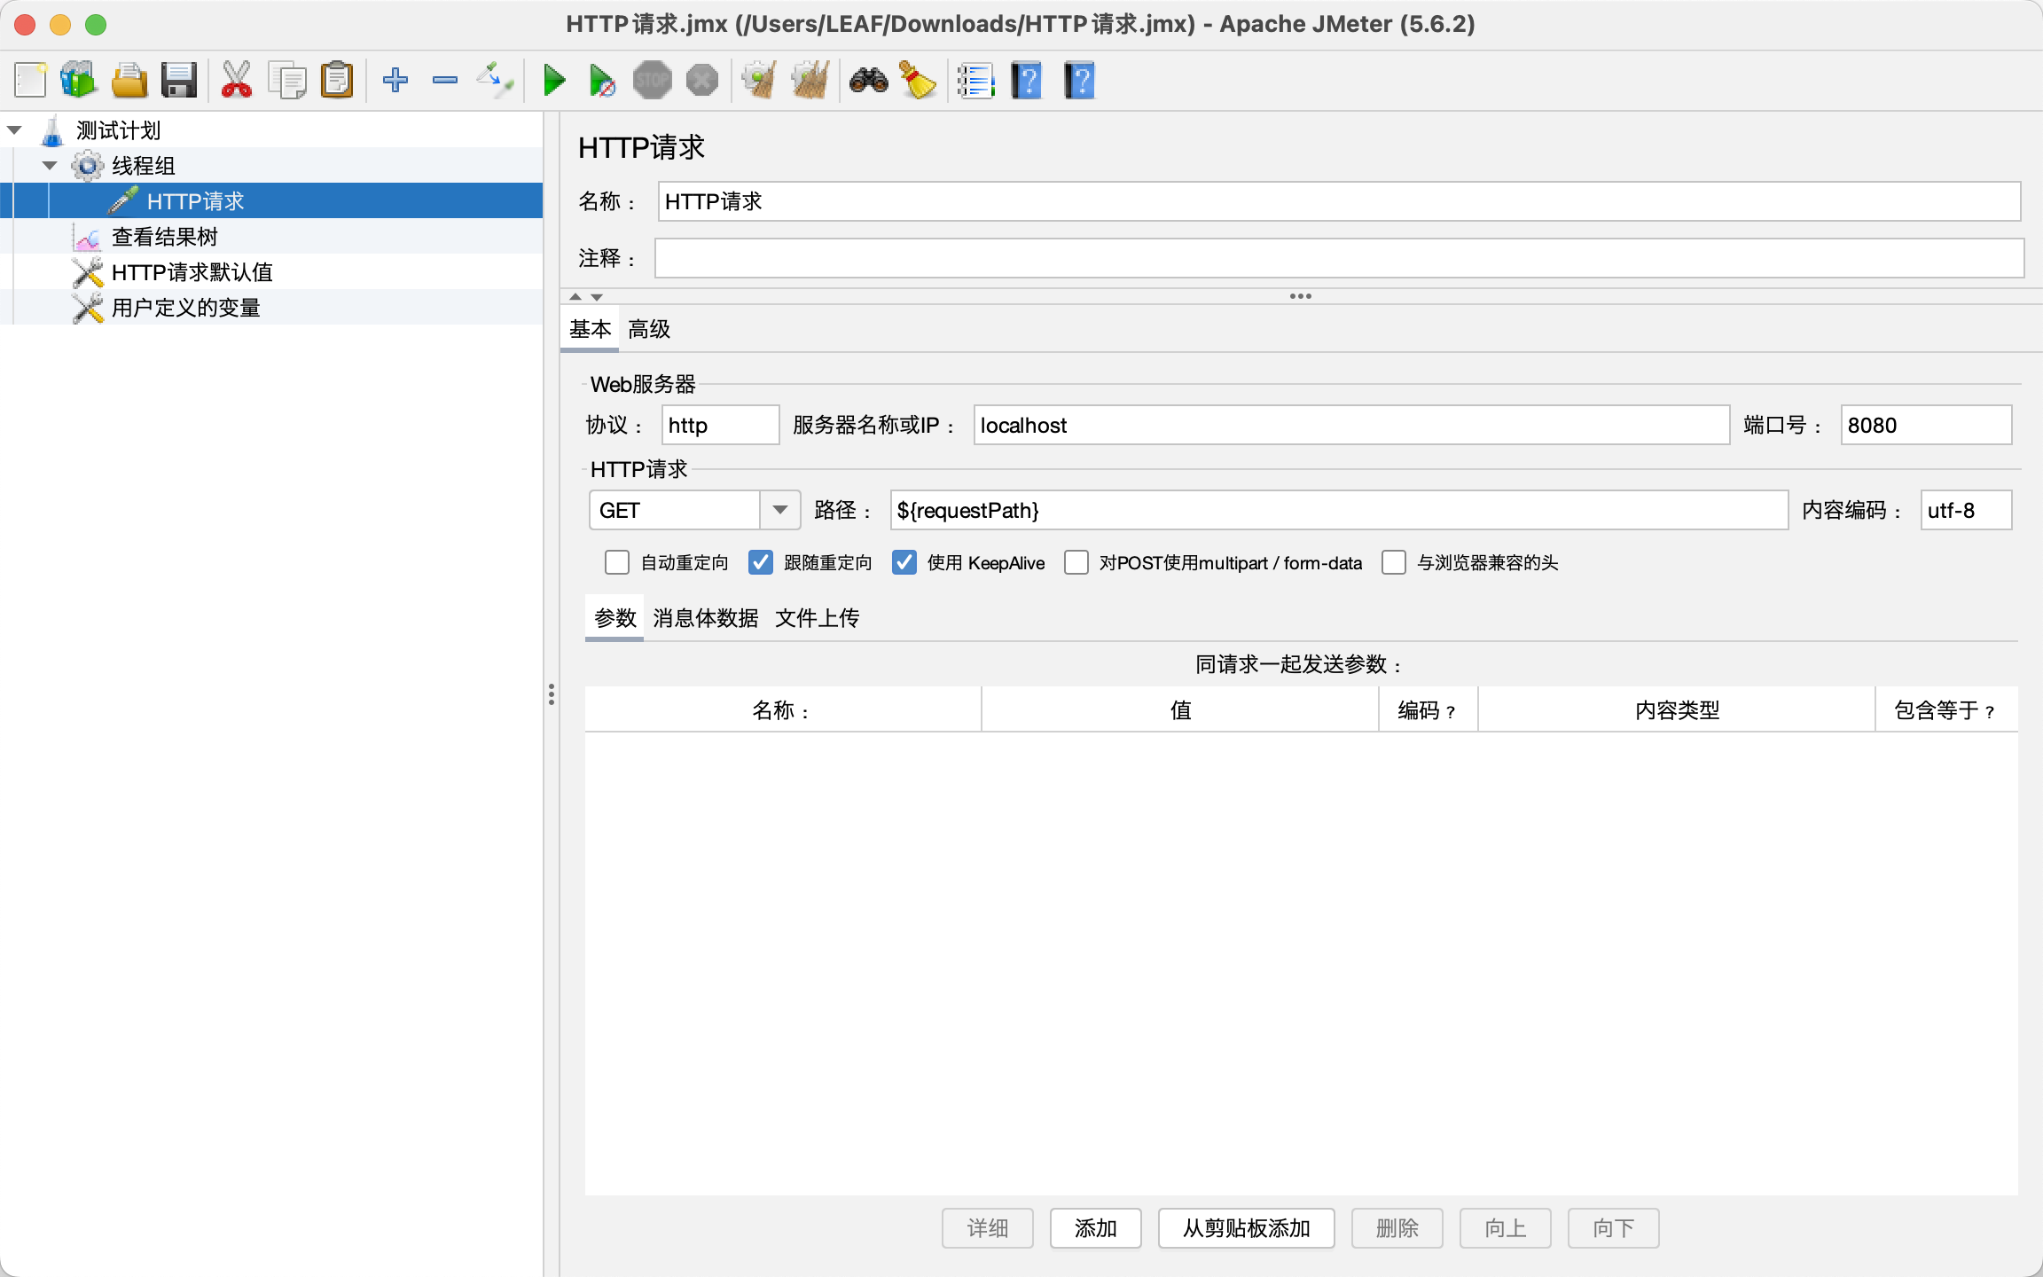Image resolution: width=2043 pixels, height=1277 pixels.
Task: Open a test plan file
Action: [x=129, y=81]
